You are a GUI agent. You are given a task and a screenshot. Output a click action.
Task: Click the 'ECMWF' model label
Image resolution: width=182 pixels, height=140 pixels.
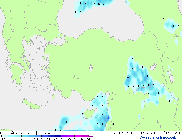tap(46, 133)
